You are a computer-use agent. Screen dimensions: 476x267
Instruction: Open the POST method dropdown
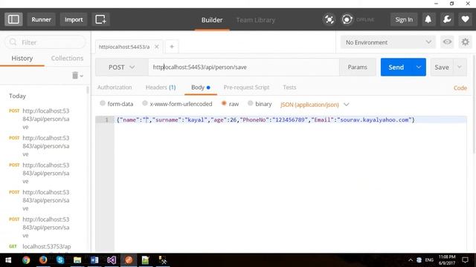(x=122, y=67)
